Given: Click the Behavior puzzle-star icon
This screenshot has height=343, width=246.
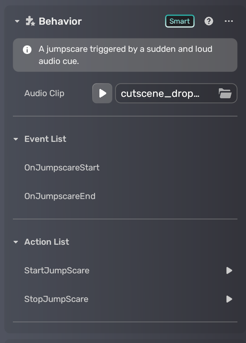Looking at the screenshot, I should coord(30,21).
